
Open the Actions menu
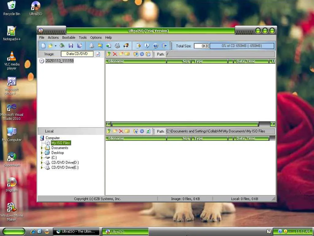(53, 37)
